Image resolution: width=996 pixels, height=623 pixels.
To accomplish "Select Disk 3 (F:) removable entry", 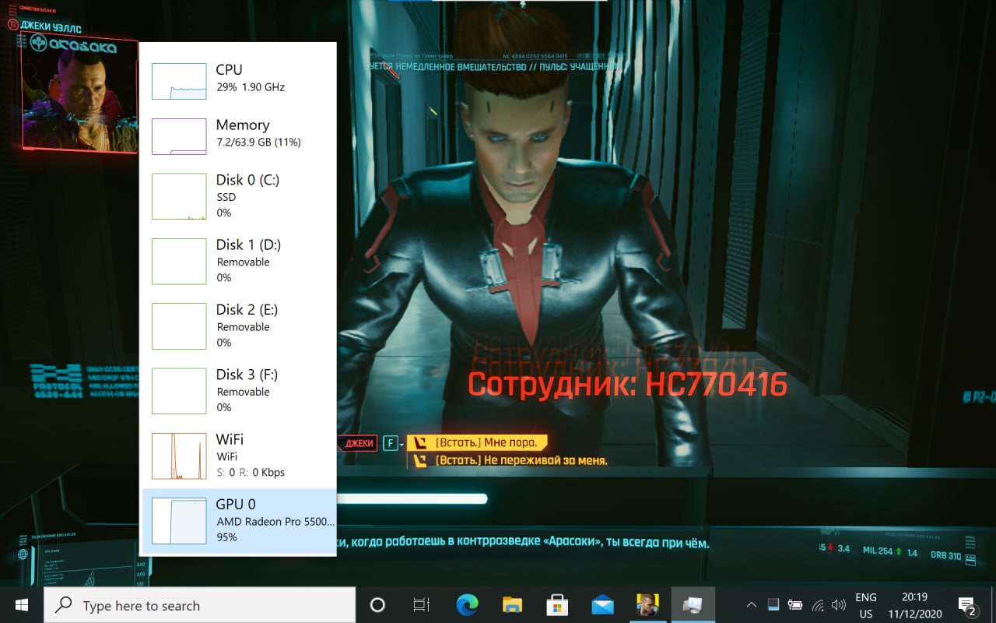I will click(x=239, y=391).
